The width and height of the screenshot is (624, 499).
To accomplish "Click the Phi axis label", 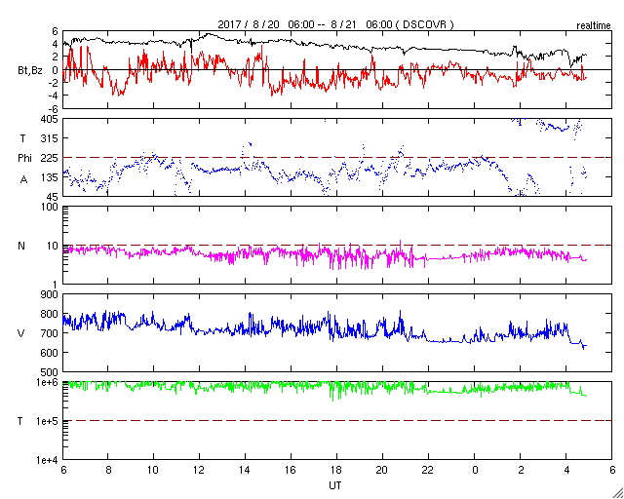I will coord(25,158).
